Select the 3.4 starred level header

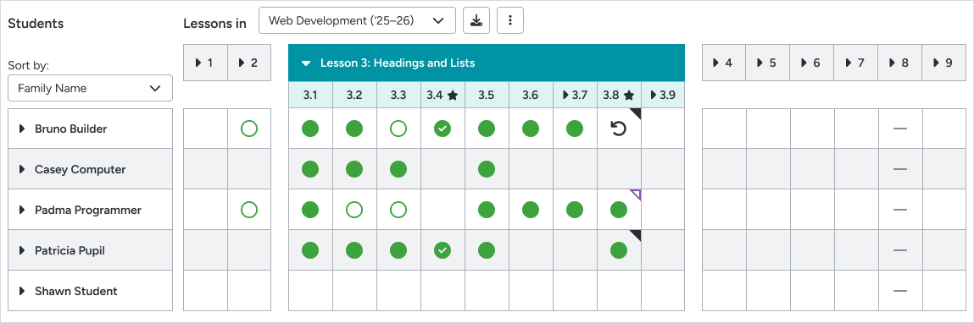pos(442,95)
